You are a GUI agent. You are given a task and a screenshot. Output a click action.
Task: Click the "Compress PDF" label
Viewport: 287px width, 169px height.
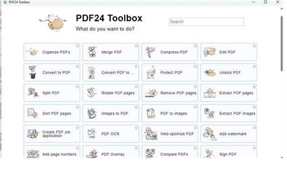[x=174, y=52]
